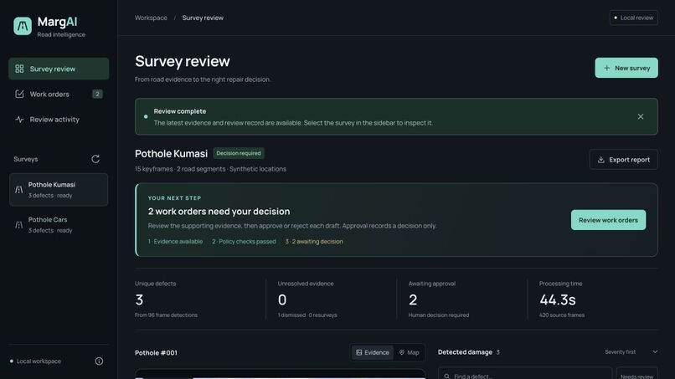The image size is (675, 379).
Task: Click the map pin icon on Map tab
Action: [x=402, y=352]
